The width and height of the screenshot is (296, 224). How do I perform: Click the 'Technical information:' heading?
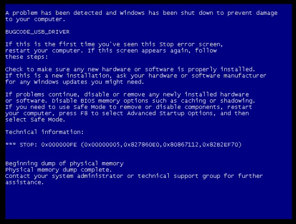[44, 132]
